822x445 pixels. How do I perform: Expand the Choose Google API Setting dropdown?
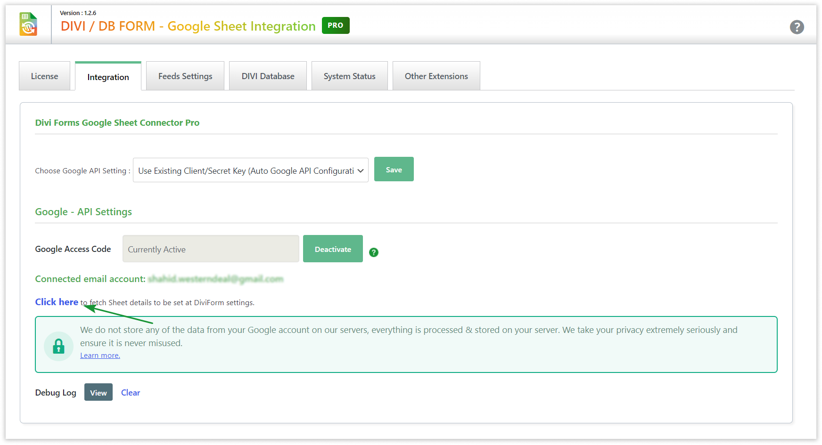click(250, 170)
